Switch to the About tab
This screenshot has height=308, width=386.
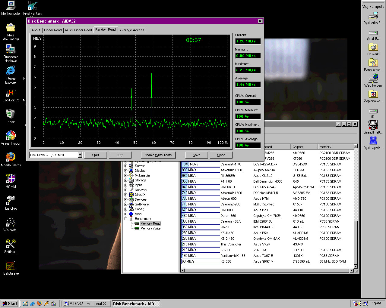pyautogui.click(x=36, y=30)
